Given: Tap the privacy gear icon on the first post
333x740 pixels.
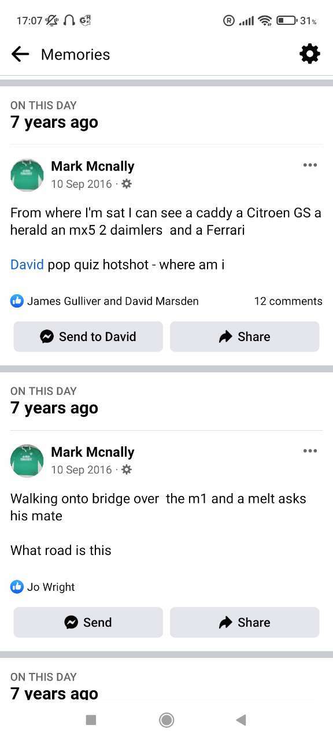Looking at the screenshot, I should [x=127, y=184].
